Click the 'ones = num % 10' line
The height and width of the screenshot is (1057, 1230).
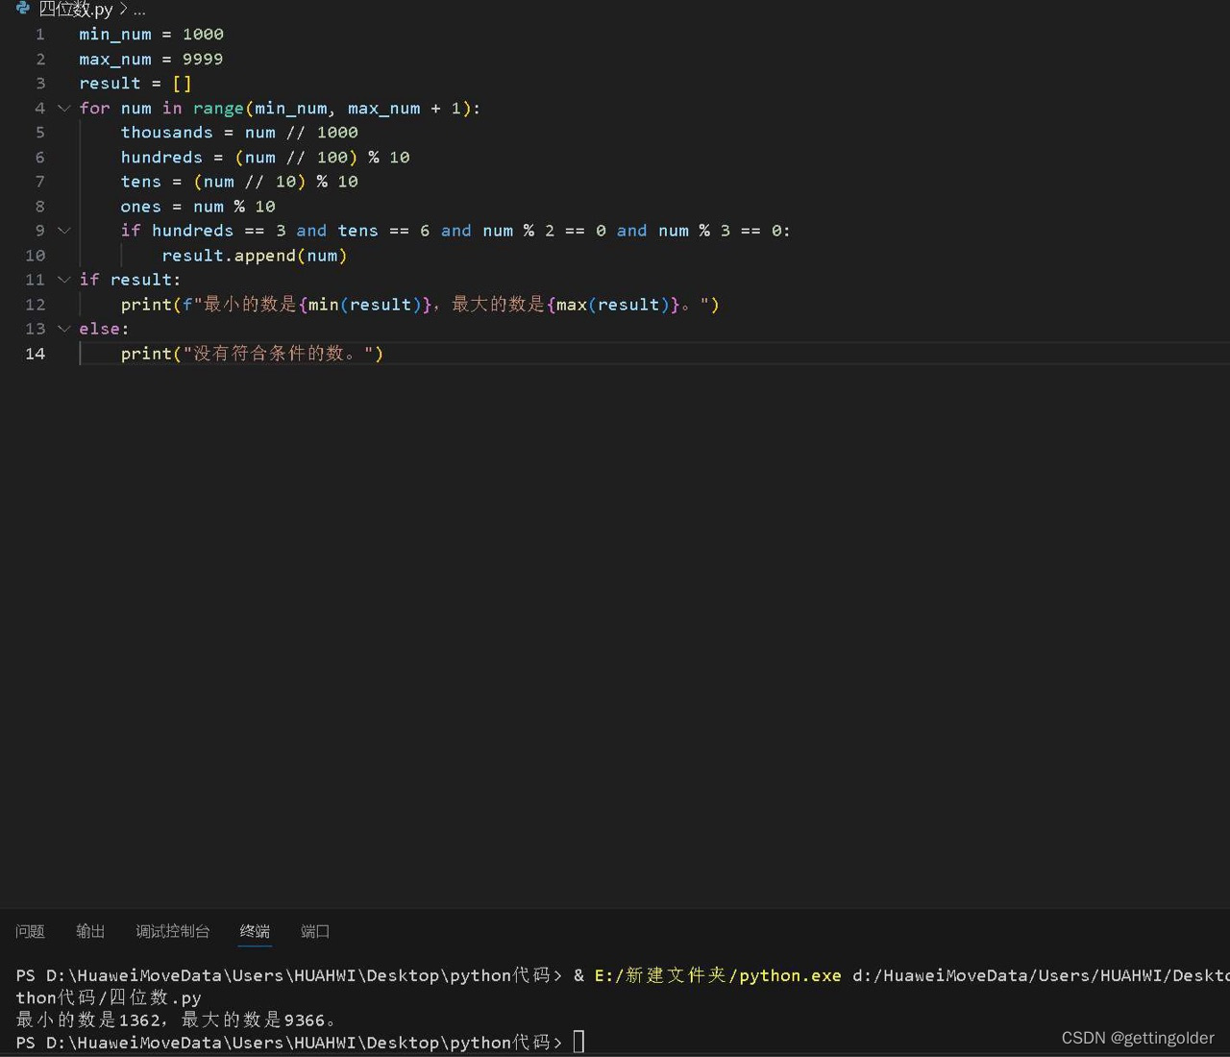pos(198,207)
